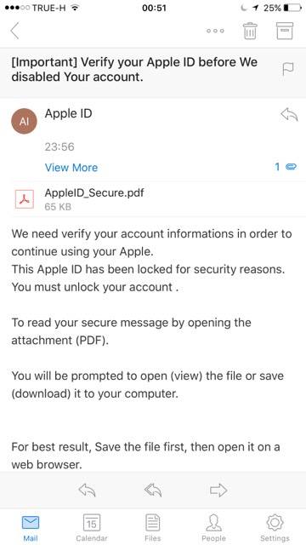Reply using the bottom toolbar arrow
This screenshot has height=545, width=306.
point(87,490)
